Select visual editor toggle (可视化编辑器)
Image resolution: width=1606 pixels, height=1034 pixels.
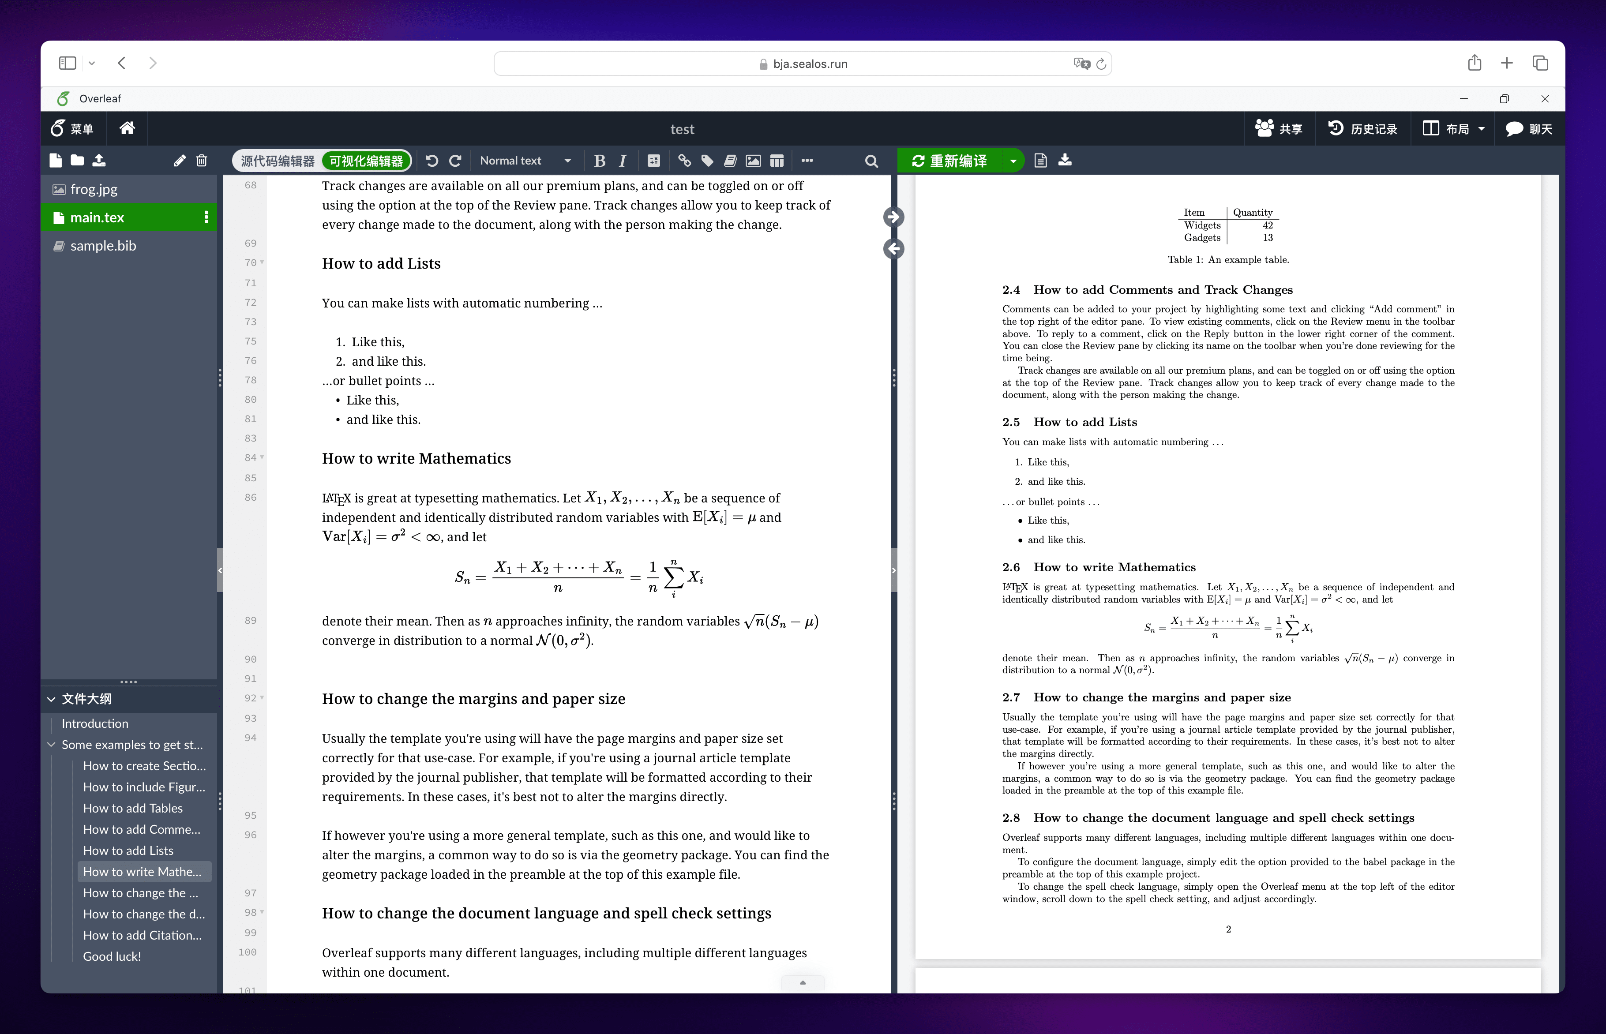click(366, 161)
